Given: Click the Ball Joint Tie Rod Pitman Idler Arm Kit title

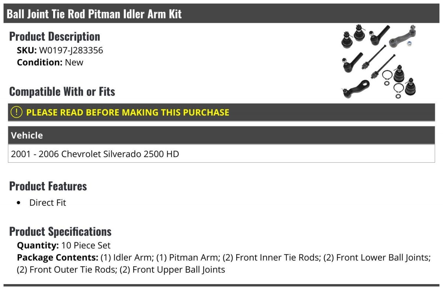Looking at the screenshot, I should pyautogui.click(x=94, y=14).
